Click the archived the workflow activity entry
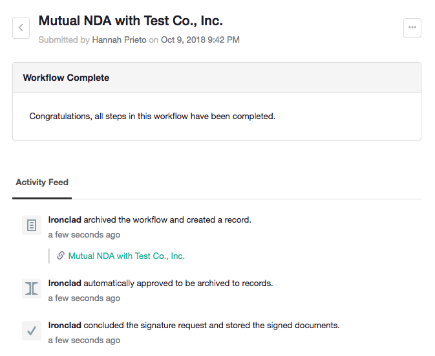This screenshot has height=356, width=435. pos(150,220)
